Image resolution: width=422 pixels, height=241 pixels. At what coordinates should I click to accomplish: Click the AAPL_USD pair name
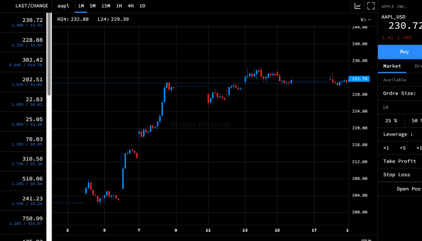(x=393, y=17)
